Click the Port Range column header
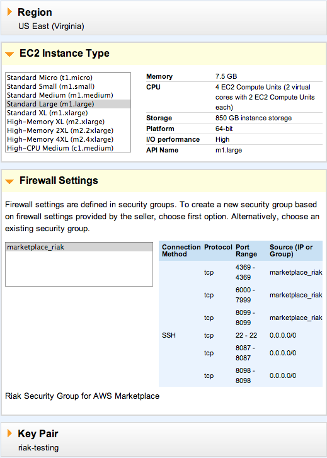Image resolution: width=327 pixels, height=458 pixels. (246, 251)
